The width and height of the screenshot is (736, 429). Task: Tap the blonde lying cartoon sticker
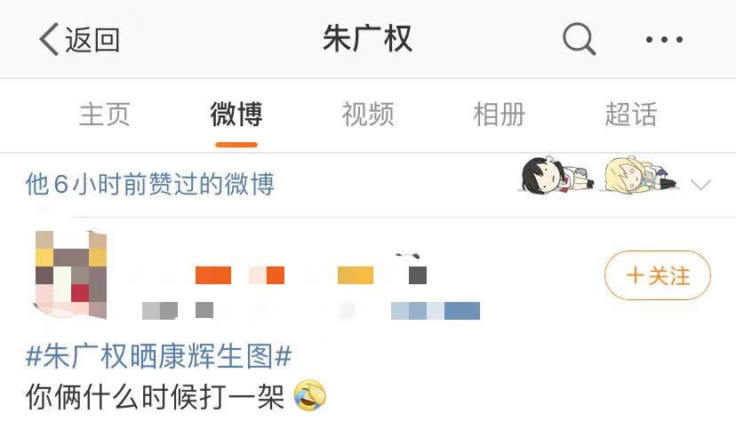point(641,174)
